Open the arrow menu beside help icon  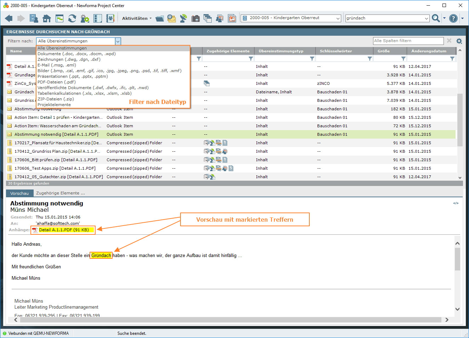pos(462,18)
